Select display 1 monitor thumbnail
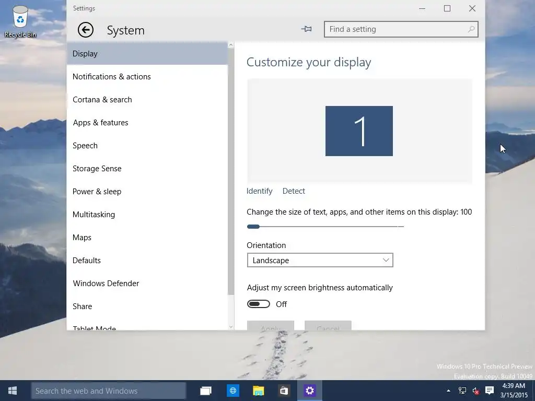This screenshot has width=535, height=401. pos(359,131)
